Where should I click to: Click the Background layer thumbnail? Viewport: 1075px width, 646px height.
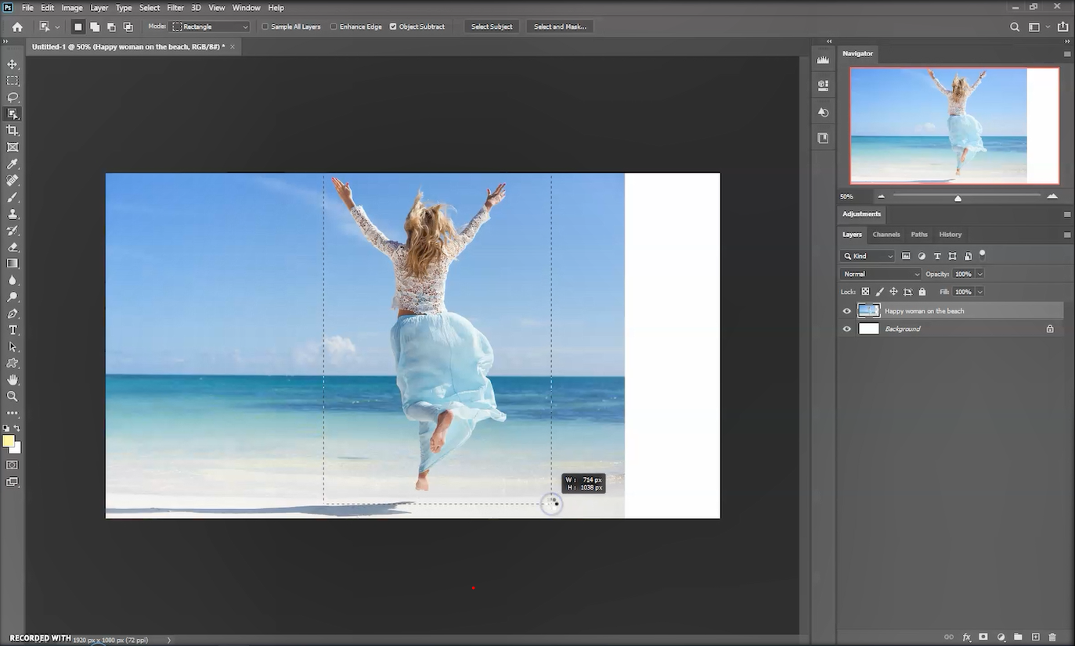(x=869, y=329)
